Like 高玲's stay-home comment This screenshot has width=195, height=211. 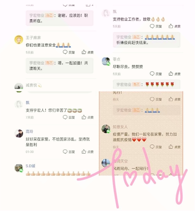[x=87, y=152]
